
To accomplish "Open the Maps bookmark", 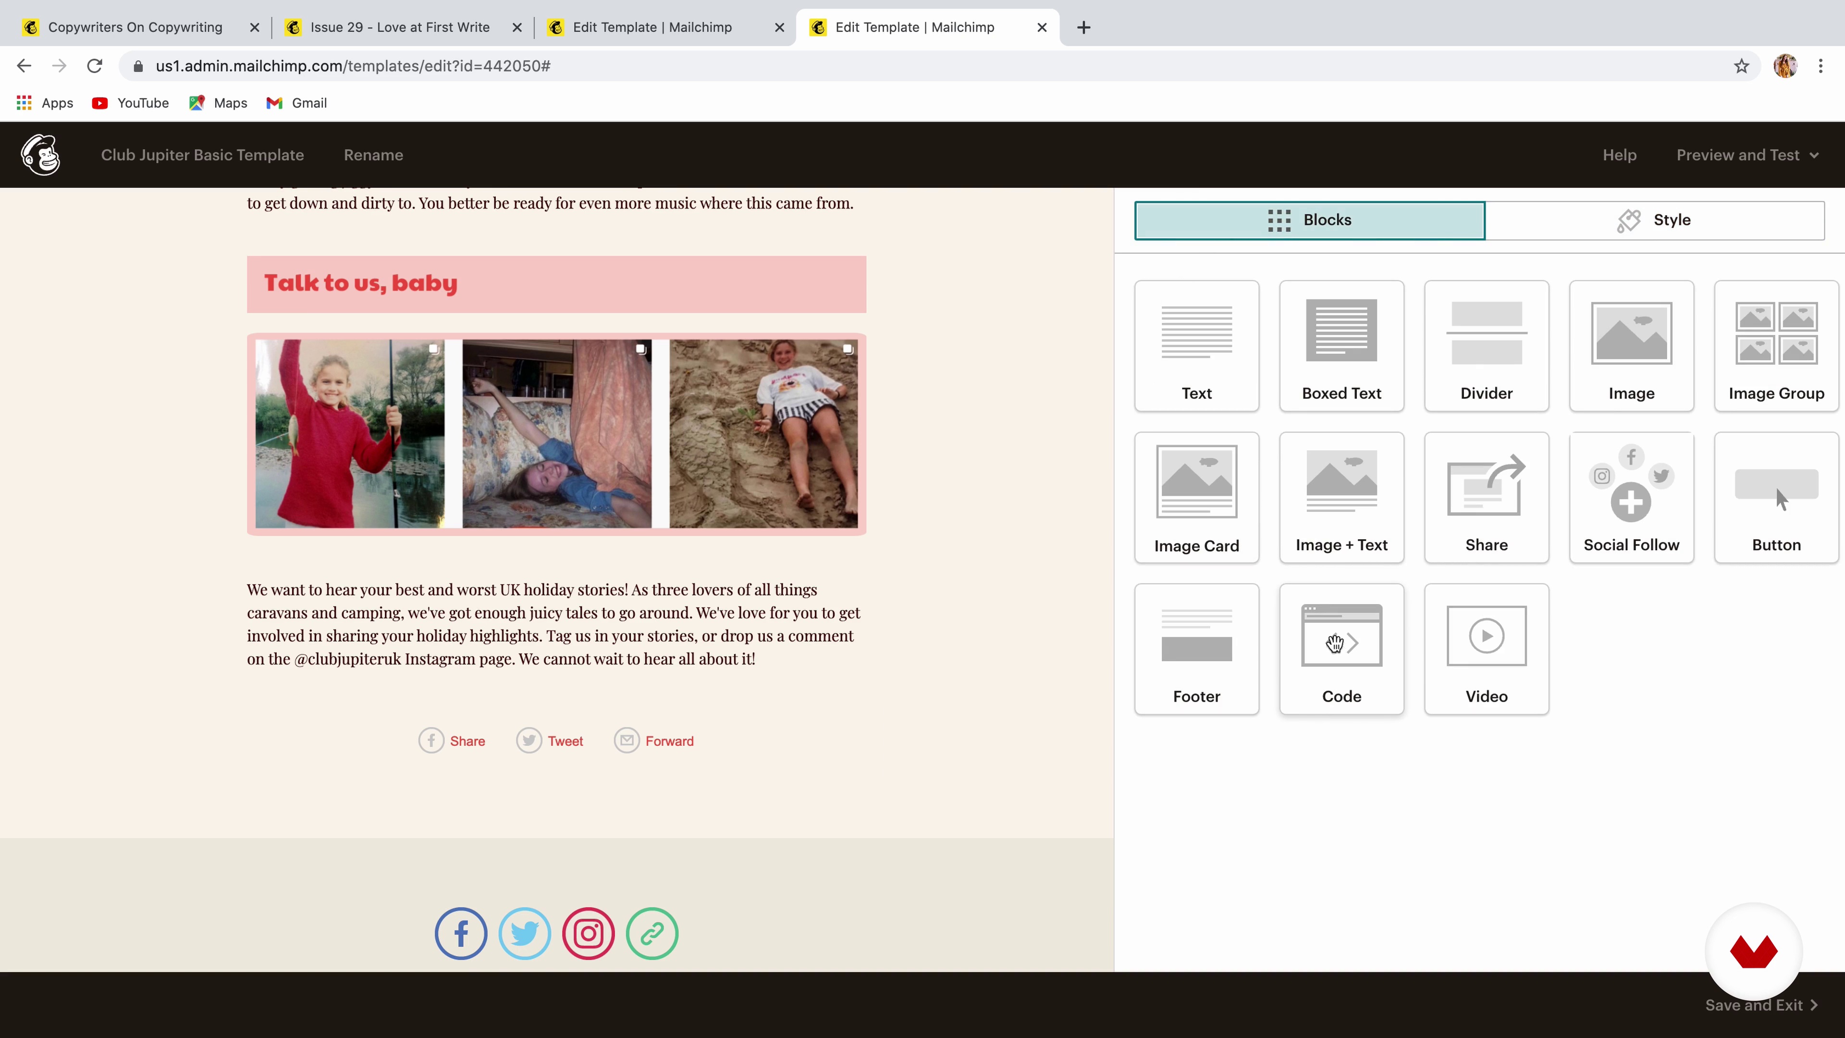I will coord(218,103).
